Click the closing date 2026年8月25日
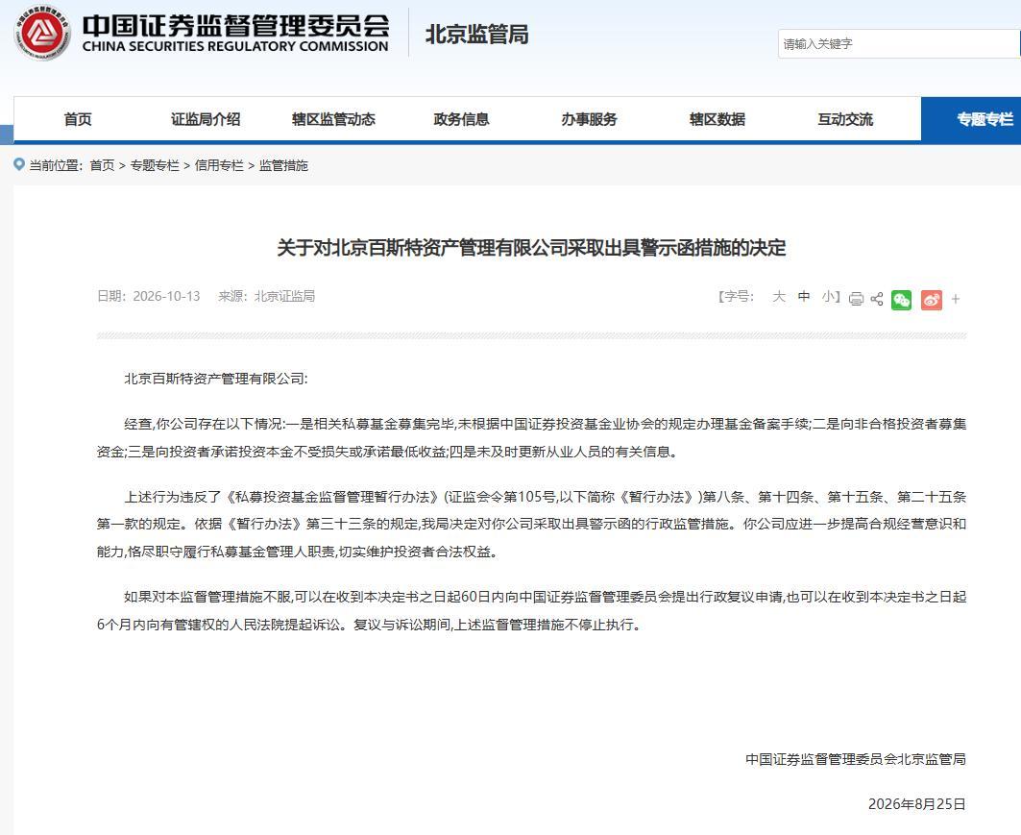This screenshot has height=835, width=1021. (x=917, y=803)
